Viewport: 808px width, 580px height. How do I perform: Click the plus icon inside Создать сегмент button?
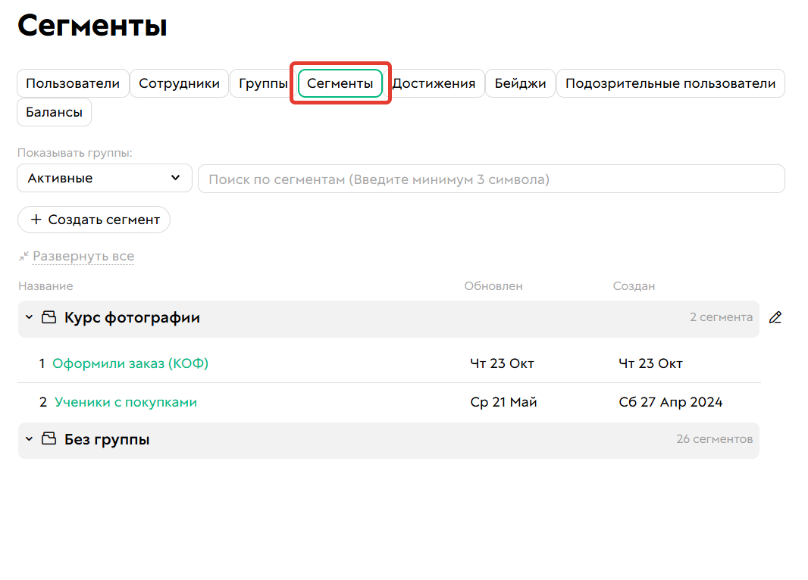(x=36, y=220)
